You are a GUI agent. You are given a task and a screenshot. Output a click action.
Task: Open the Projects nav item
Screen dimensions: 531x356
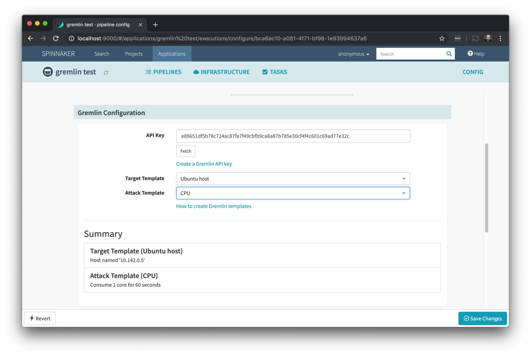[x=134, y=54]
